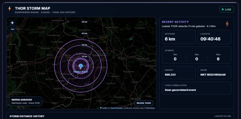This screenshot has height=119, width=241.
Task: Click the lightning icon in Recent Activity
Action: tap(227, 24)
